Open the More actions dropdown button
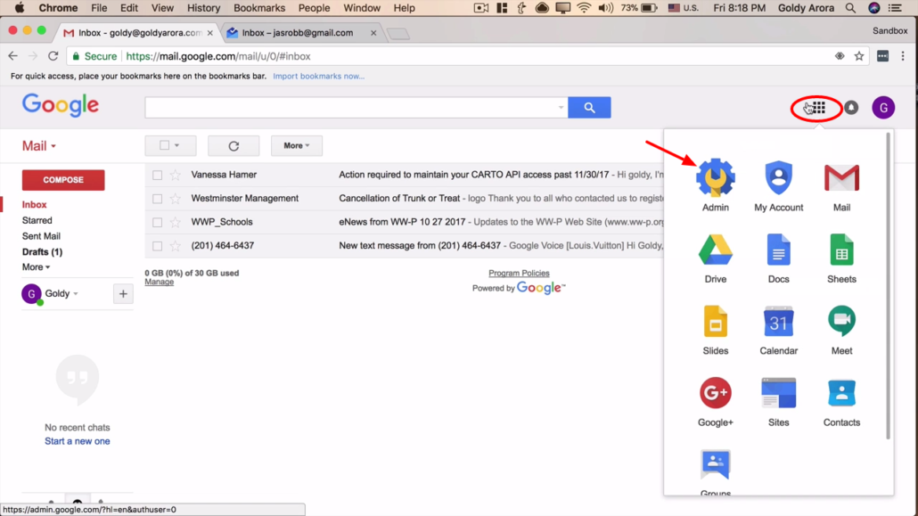The height and width of the screenshot is (516, 918). coord(296,146)
